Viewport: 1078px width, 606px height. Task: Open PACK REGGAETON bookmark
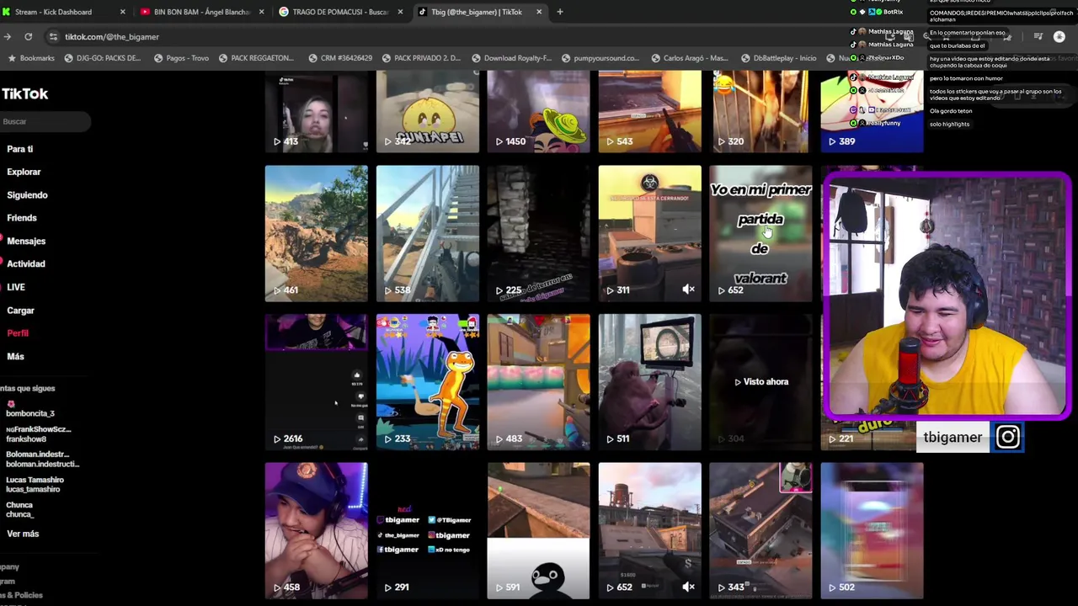click(256, 58)
